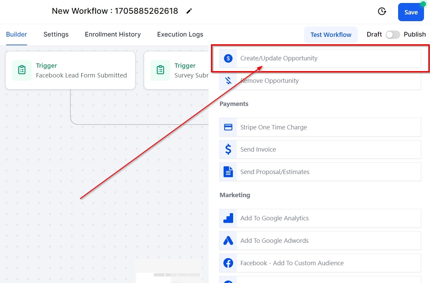Select the Builder tab
Screen dimensions: 430x283
(16, 35)
